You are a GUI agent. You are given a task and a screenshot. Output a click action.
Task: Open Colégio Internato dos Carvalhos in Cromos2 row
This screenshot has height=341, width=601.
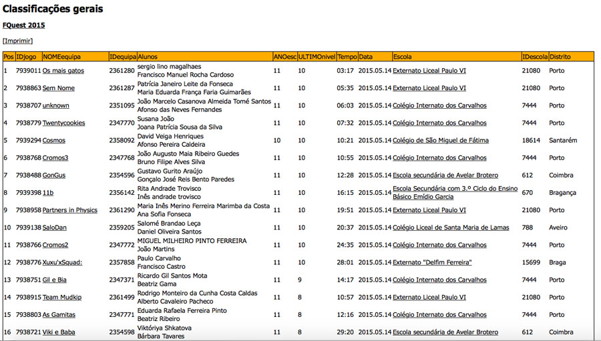[439, 245]
